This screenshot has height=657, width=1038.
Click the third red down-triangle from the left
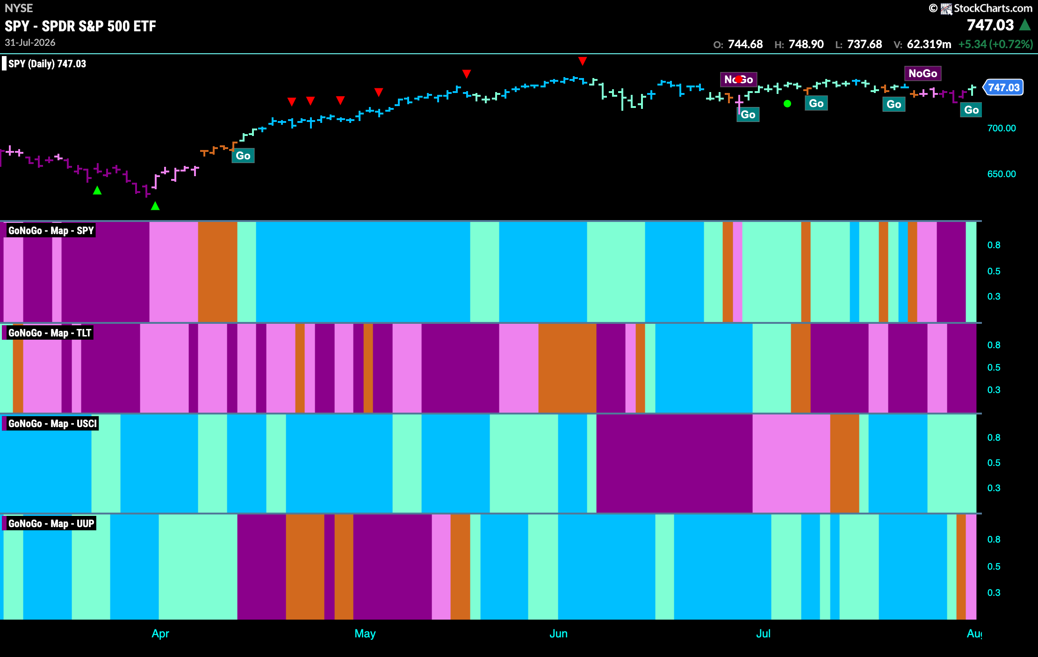click(340, 100)
